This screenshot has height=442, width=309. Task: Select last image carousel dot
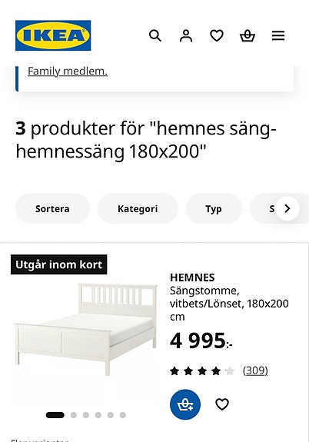click(x=123, y=415)
